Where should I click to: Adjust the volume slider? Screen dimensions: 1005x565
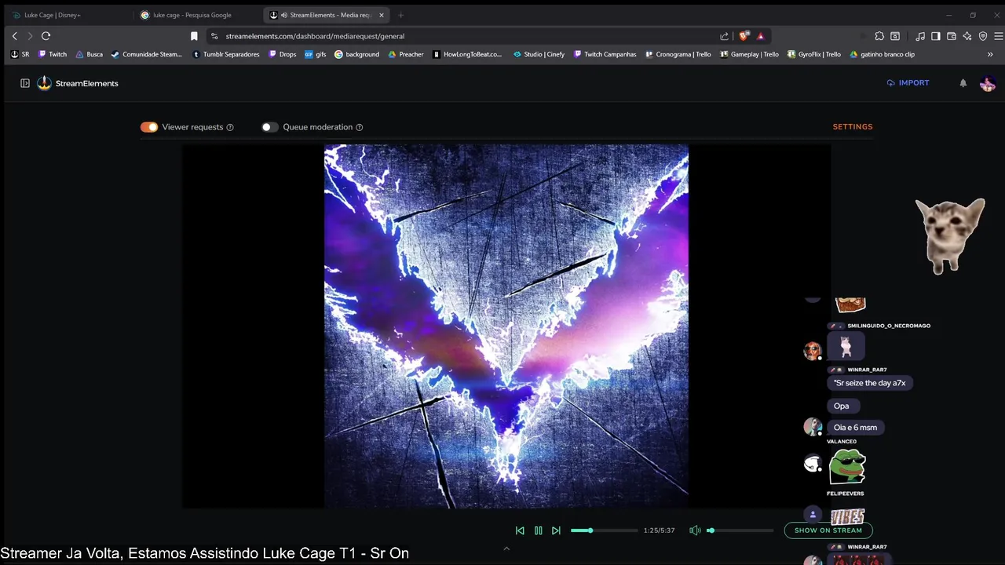(740, 530)
